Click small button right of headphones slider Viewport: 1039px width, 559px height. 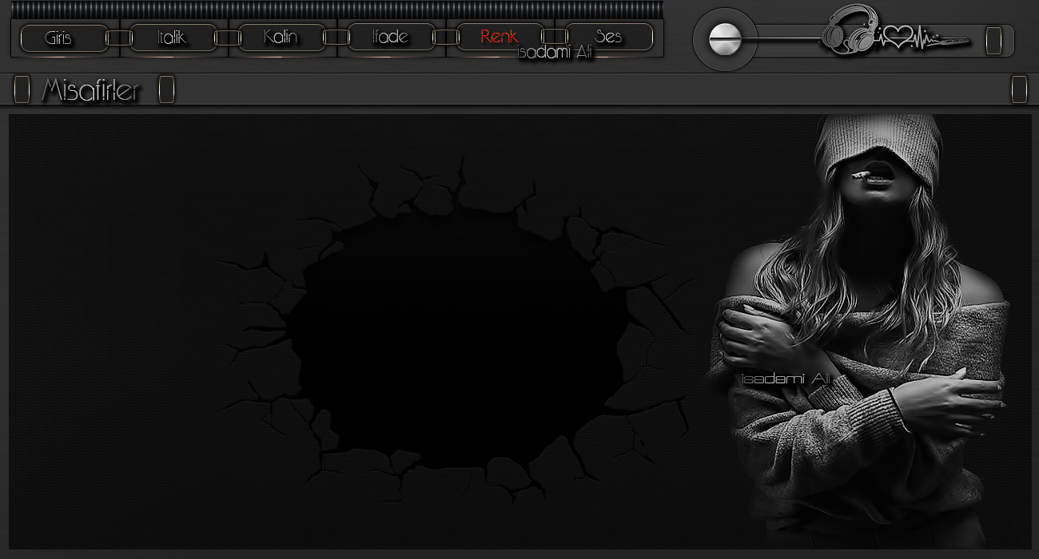tap(993, 40)
